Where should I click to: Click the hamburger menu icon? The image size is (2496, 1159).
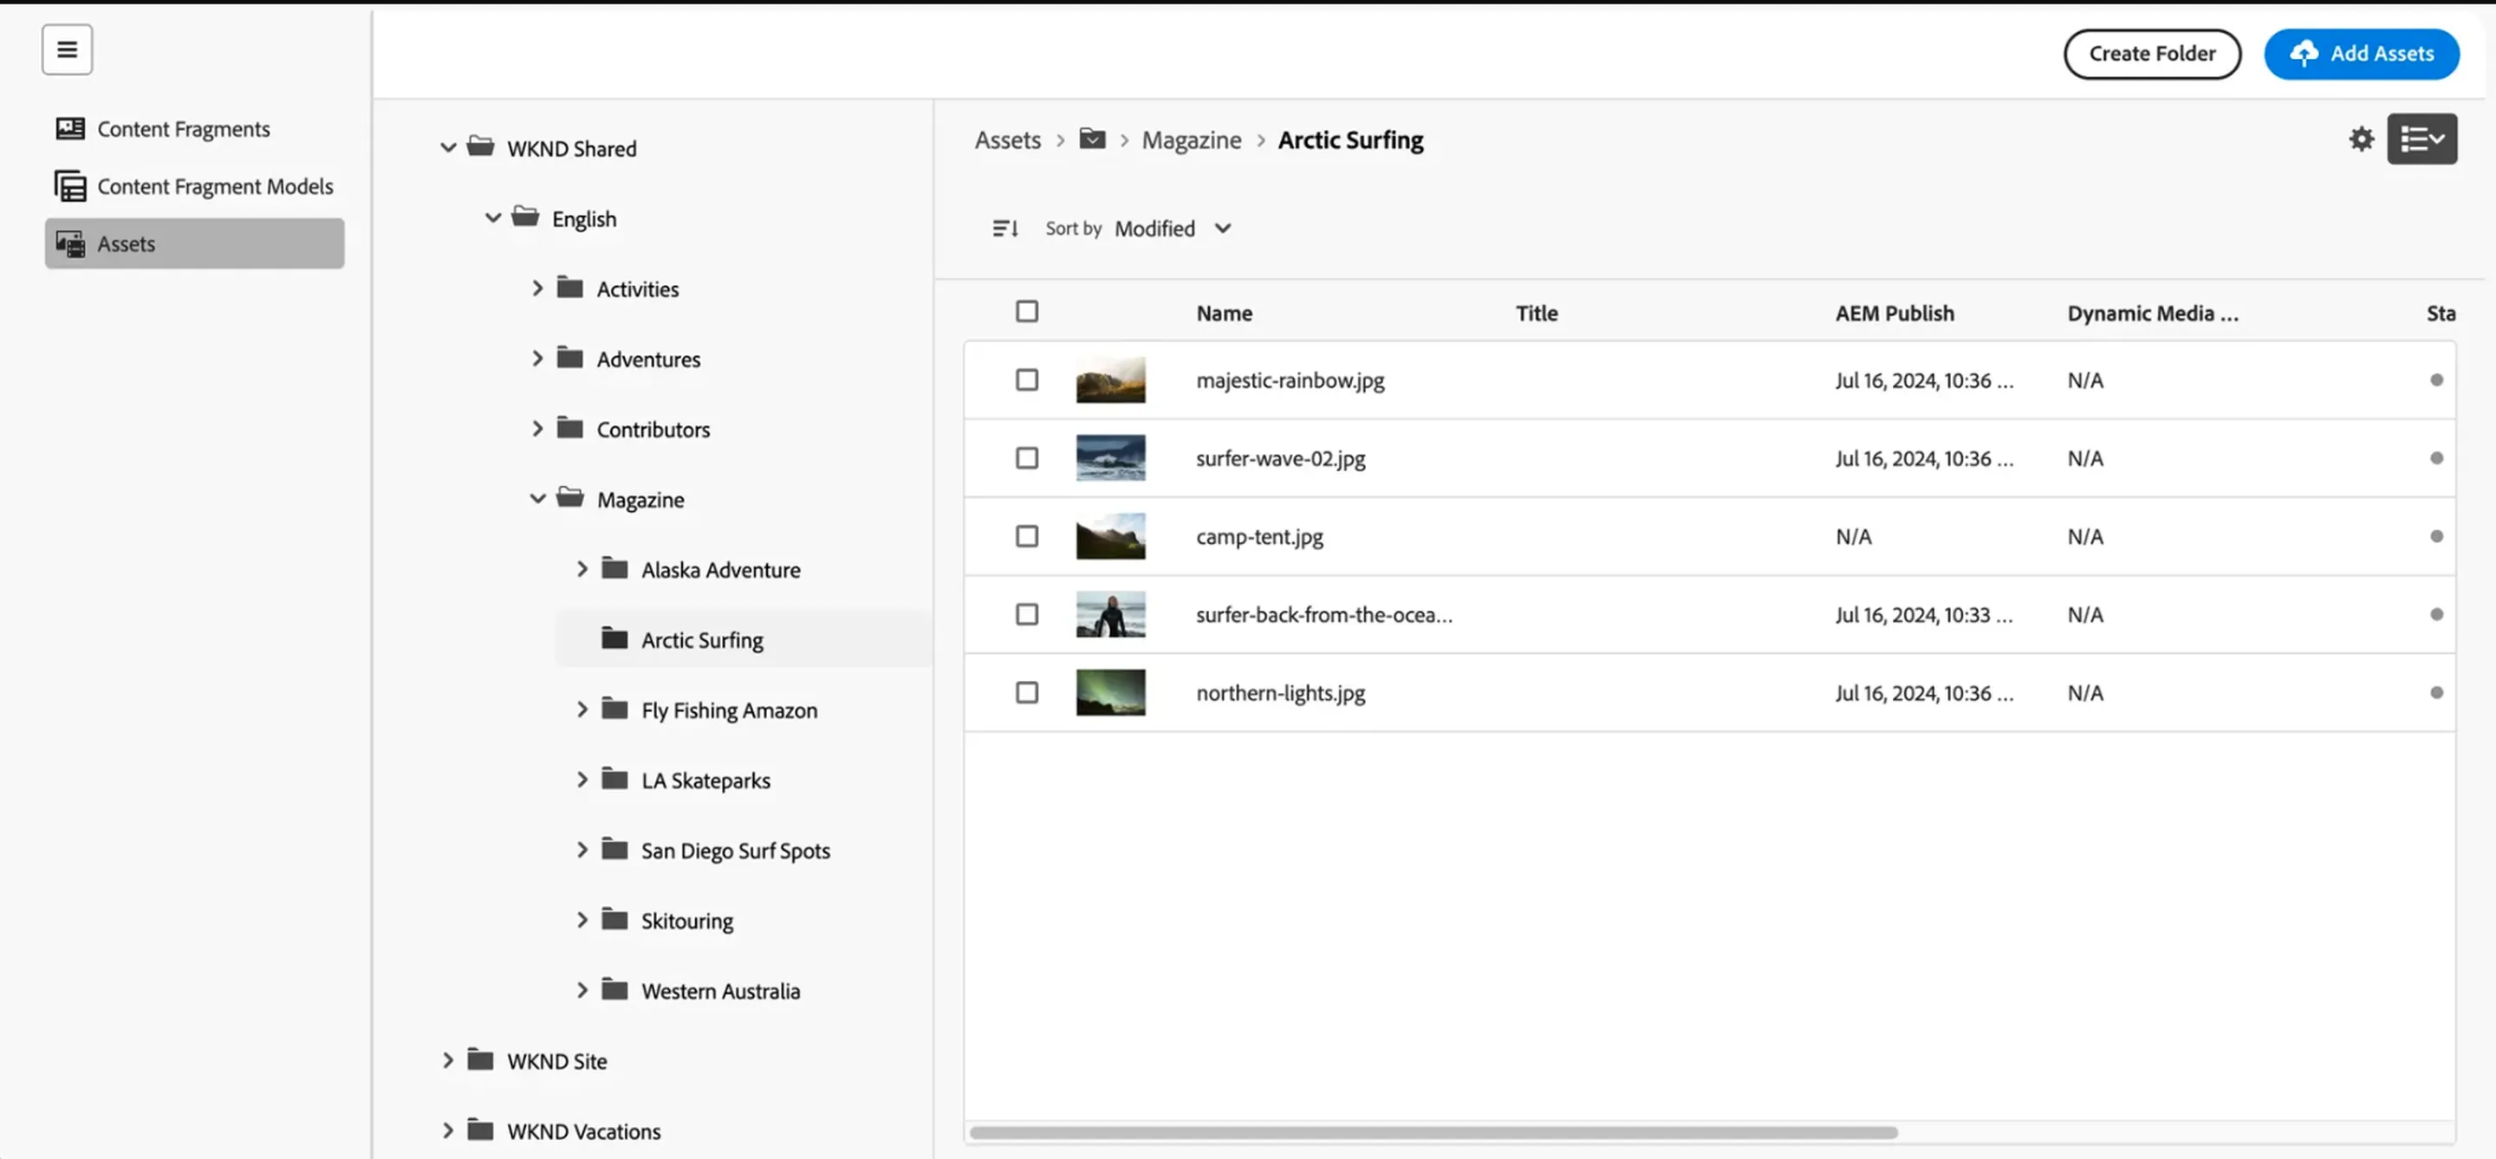click(67, 49)
